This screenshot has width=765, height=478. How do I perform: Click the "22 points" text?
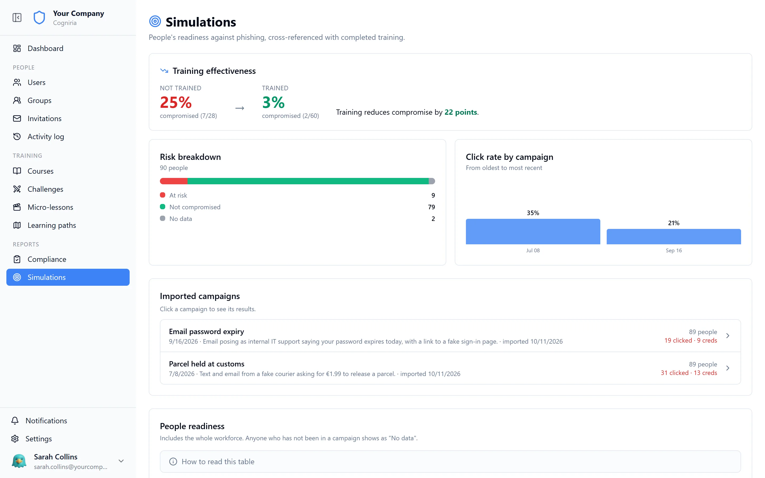pyautogui.click(x=461, y=112)
